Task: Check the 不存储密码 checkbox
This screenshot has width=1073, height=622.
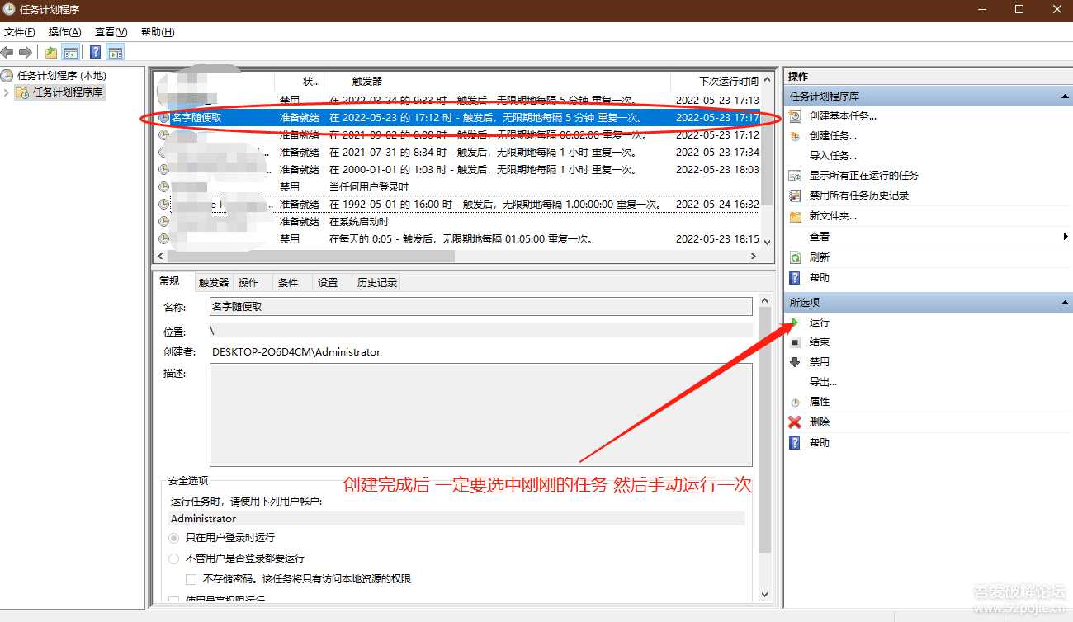Action: 191,578
